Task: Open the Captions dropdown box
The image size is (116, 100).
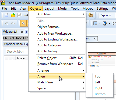Action: [107, 15]
